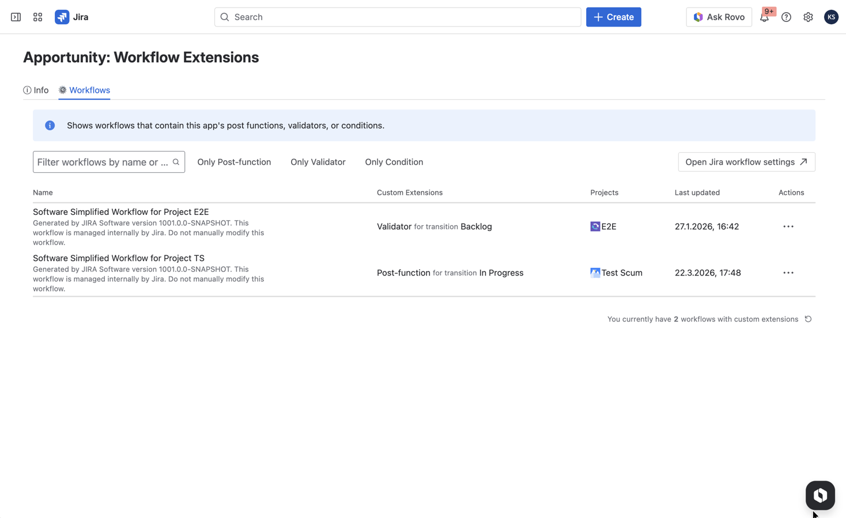Focus the filter workflows input field

tap(103, 162)
